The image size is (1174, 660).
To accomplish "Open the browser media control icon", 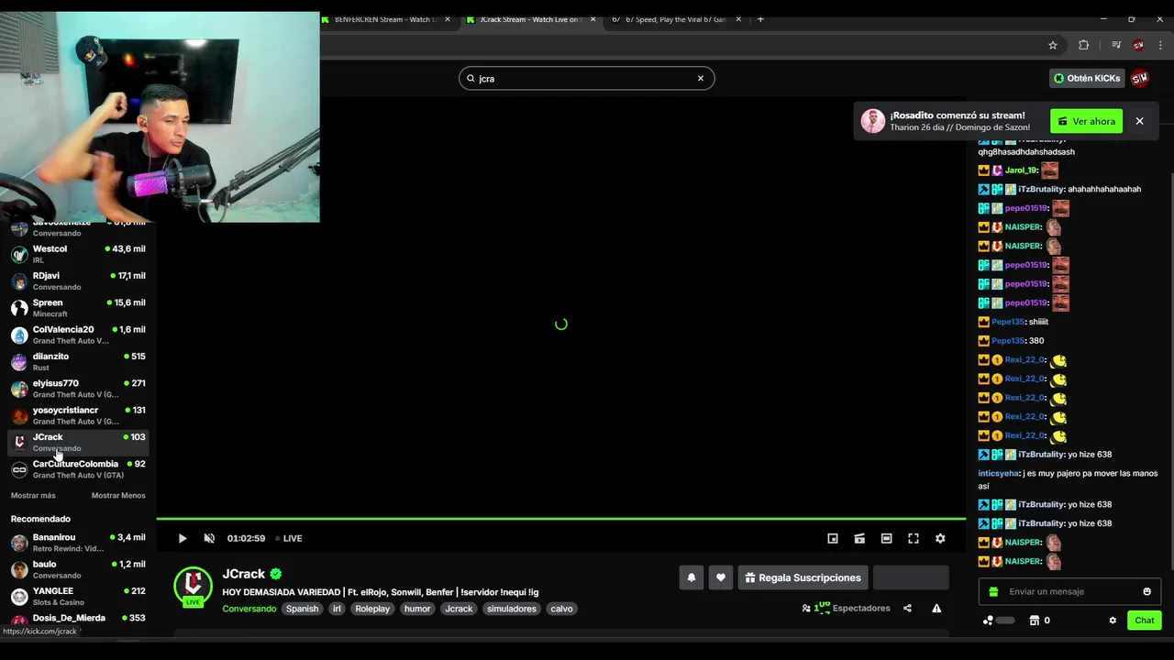I will tap(1116, 45).
